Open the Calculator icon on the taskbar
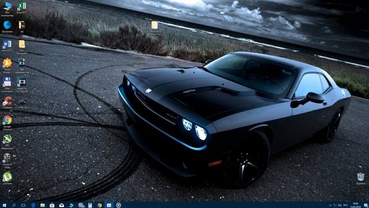The height and width of the screenshot is (208, 369). 90,205
